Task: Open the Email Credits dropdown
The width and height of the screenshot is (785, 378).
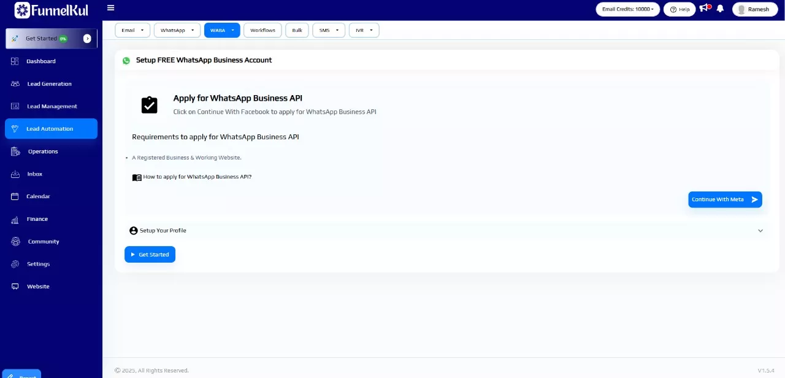Action: 627,9
